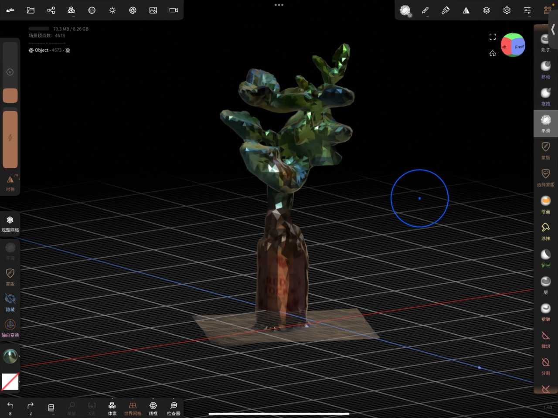Toggle 对称 symmetry in the left sidebar
Viewport: 558px width, 418px height.
10,183
